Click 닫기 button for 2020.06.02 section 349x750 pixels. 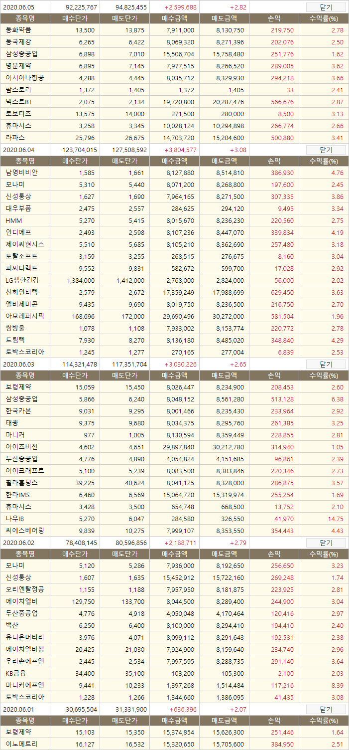tap(326, 543)
